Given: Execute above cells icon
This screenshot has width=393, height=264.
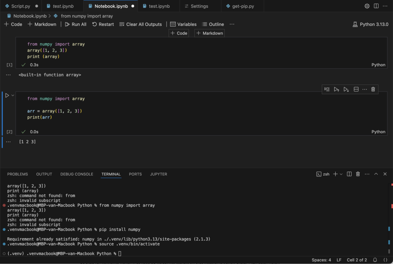Looking at the screenshot, I should (336, 89).
